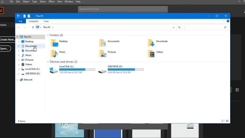Select USB DRIVE (D:) in main pane

pyautogui.click(x=121, y=69)
